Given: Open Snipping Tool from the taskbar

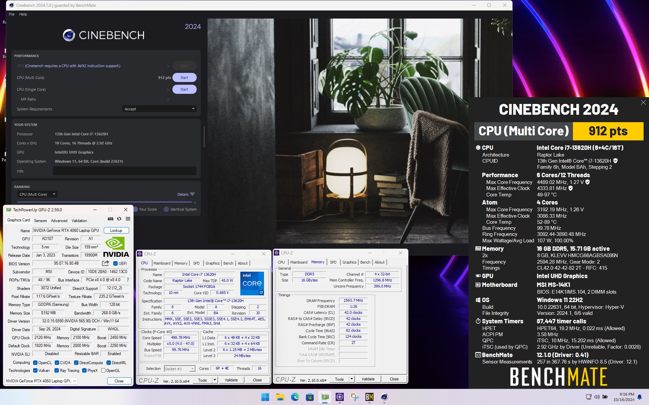Looking at the screenshot, I should click(x=355, y=397).
